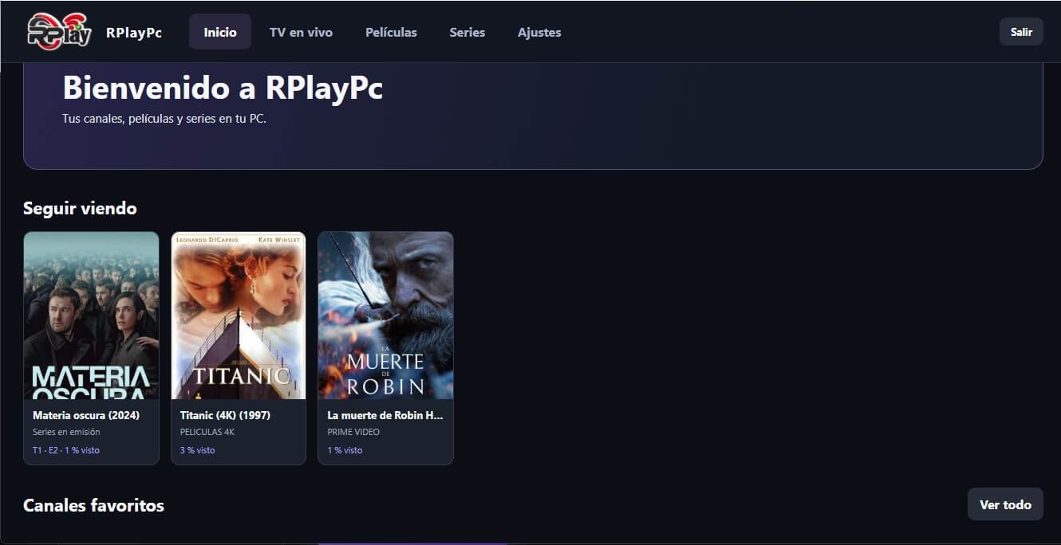Click the Series en emisión label
1061x545 pixels.
[x=66, y=432]
